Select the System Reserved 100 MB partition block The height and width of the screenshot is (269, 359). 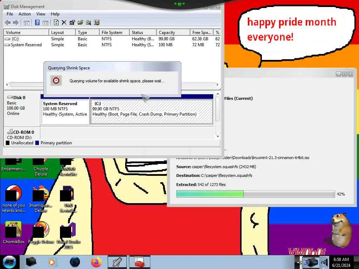coord(65,112)
